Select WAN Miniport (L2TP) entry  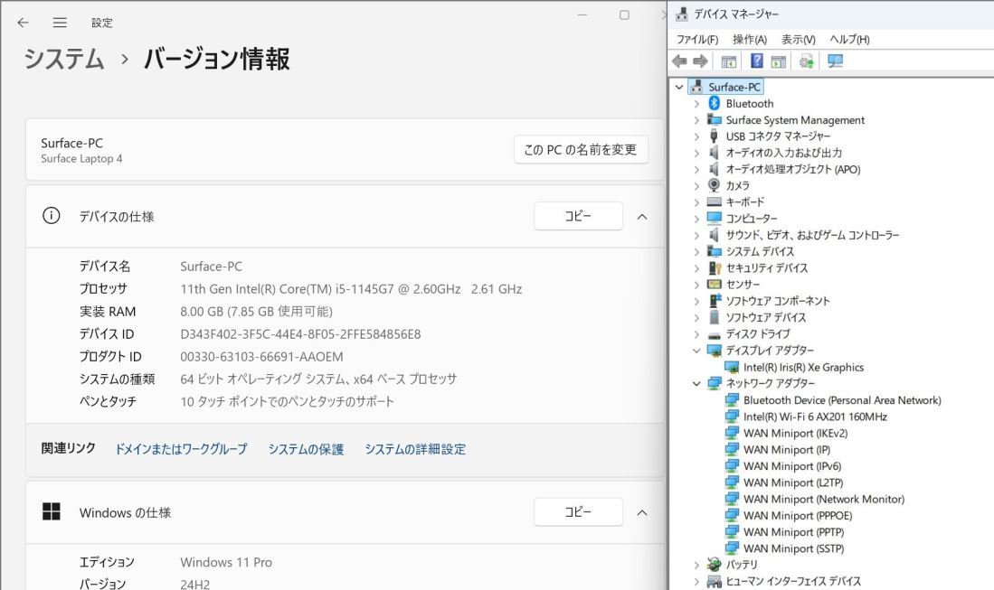pyautogui.click(x=793, y=482)
